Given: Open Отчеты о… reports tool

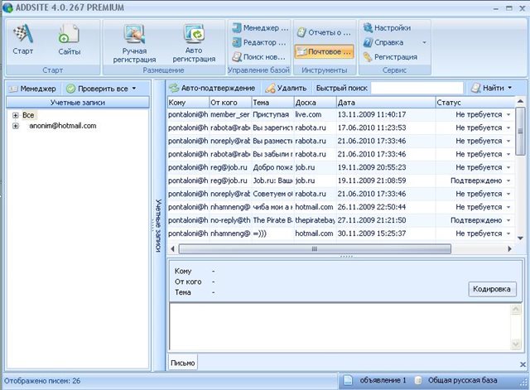Looking at the screenshot, I should point(324,32).
